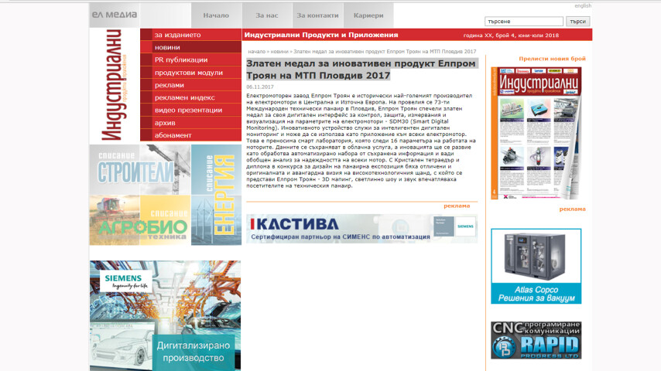Open PR публикации menu item
Viewport: 661px width, 371px height.
coord(191,60)
